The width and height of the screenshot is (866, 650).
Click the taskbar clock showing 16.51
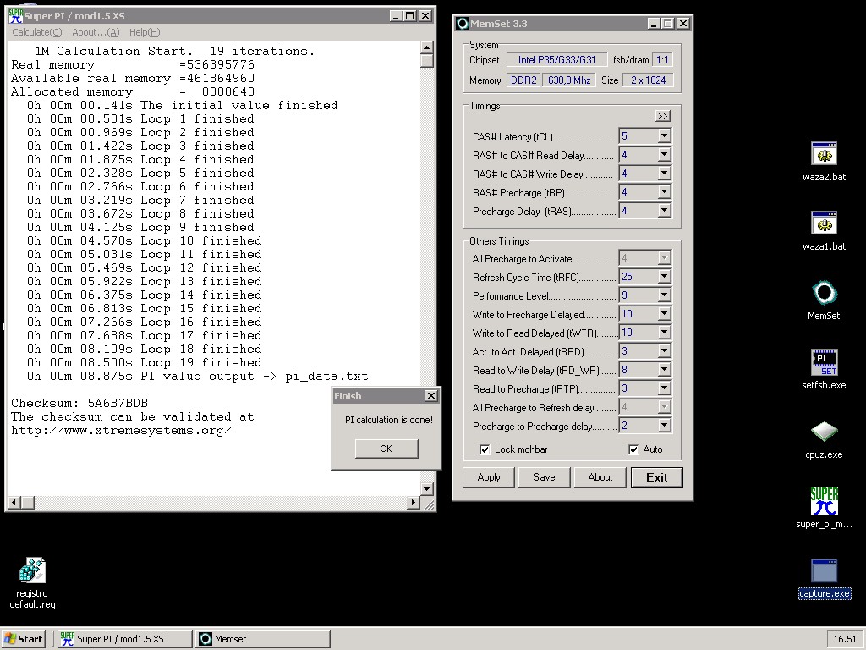(x=845, y=639)
